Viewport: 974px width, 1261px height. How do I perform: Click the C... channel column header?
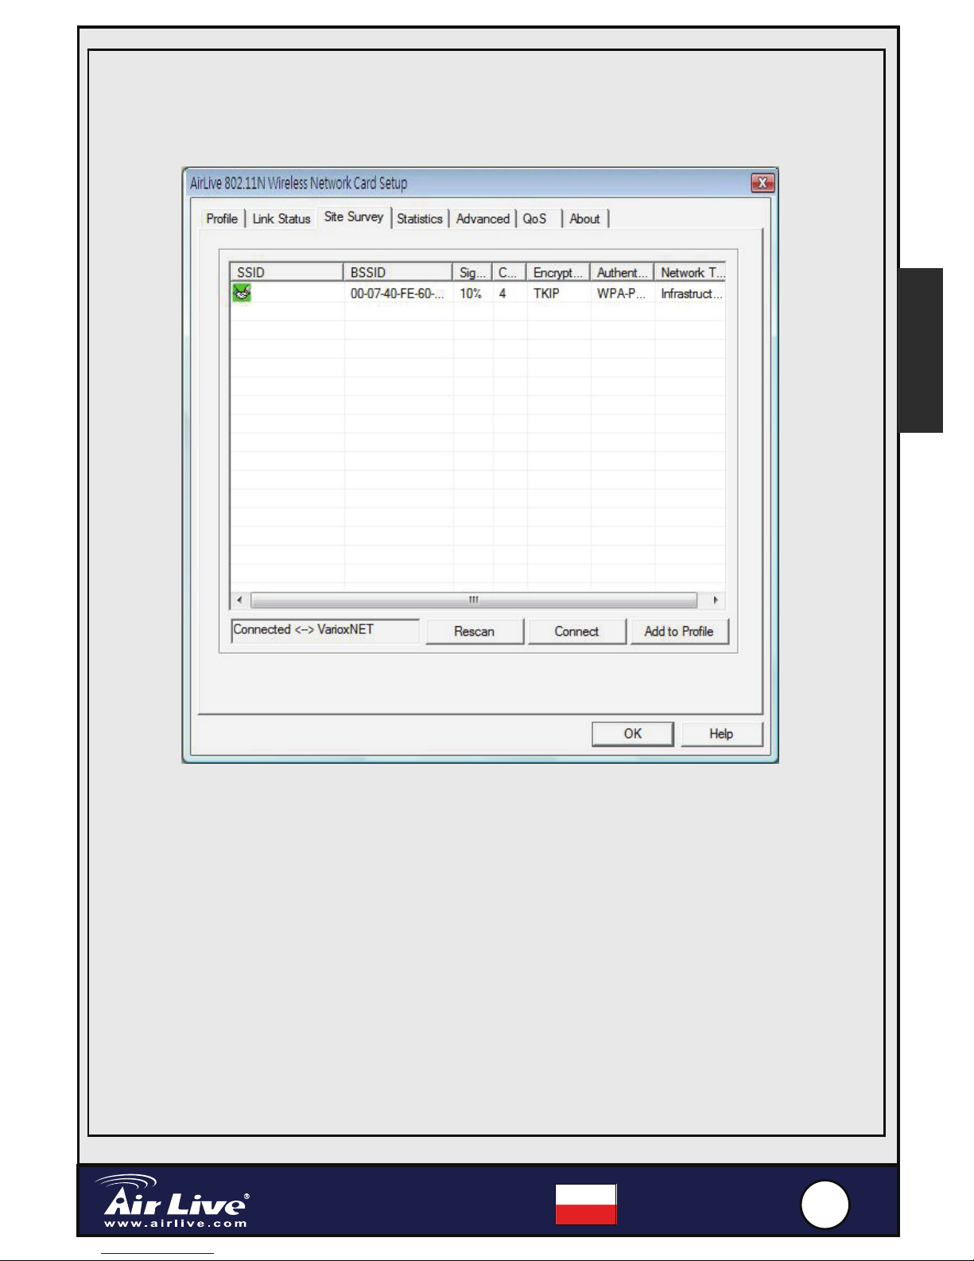509,272
